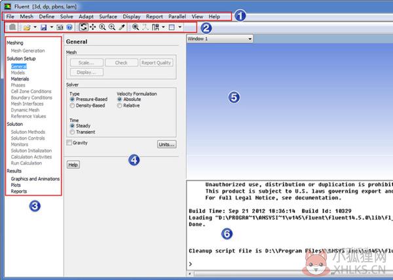Open the window layout dropdown arrow
This screenshot has width=393, height=280.
point(163,27)
